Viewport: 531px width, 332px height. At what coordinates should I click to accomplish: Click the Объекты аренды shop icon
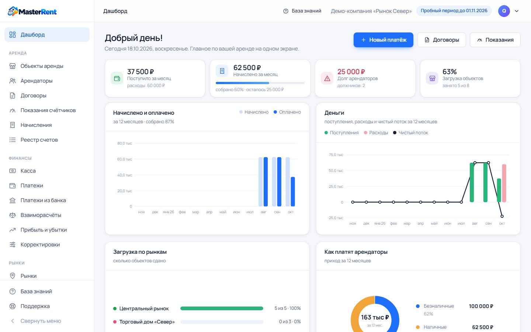(x=13, y=66)
